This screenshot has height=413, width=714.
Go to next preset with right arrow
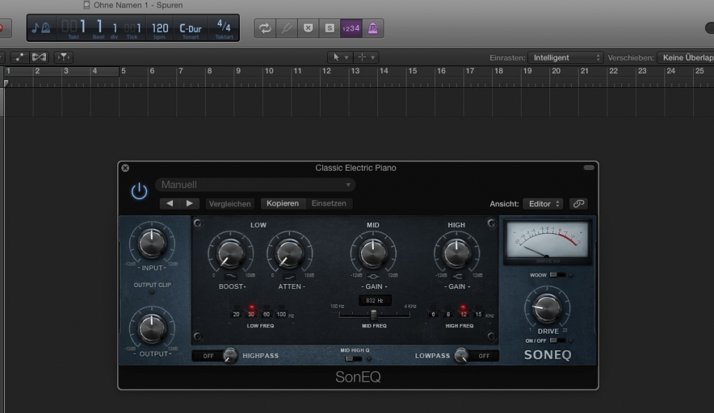tap(189, 203)
